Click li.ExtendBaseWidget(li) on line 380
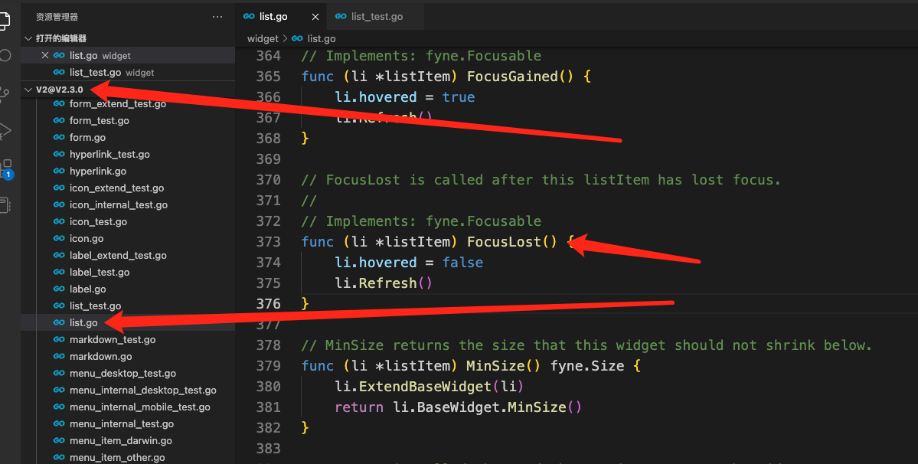Image resolution: width=918 pixels, height=464 pixels. 430,387
